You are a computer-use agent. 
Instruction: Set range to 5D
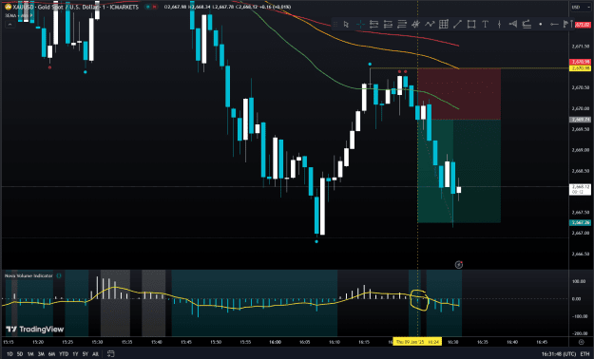20,354
